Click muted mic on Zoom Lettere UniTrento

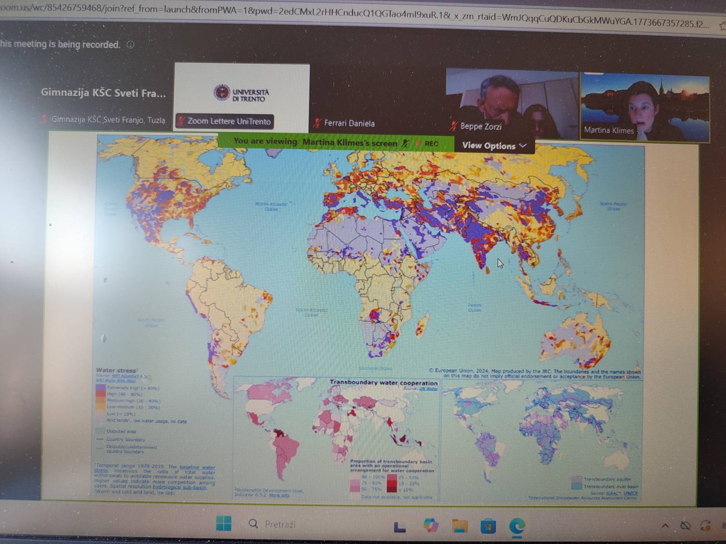[181, 121]
